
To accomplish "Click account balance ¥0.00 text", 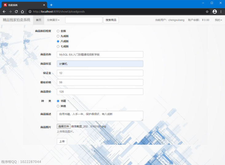I will pyautogui.click(x=199, y=20).
